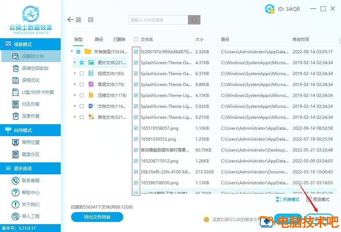The width and height of the screenshot is (341, 232).
Task: Check the 视频文件(183) checkbox
Action: pyautogui.click(x=82, y=74)
